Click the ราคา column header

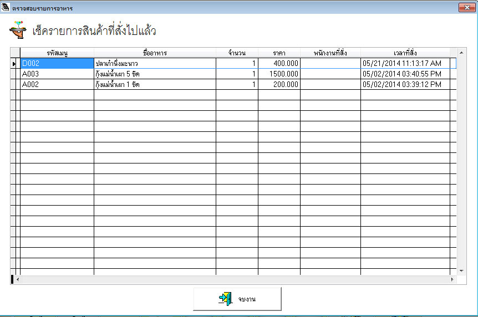pyautogui.click(x=279, y=53)
